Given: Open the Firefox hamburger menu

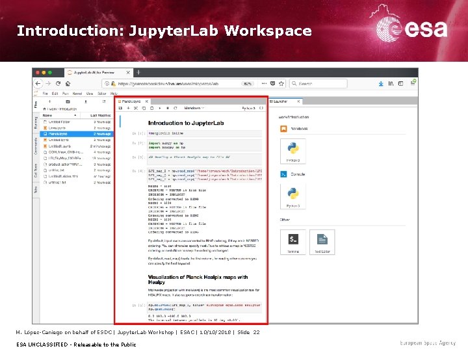Looking at the screenshot, I should tap(413, 83).
